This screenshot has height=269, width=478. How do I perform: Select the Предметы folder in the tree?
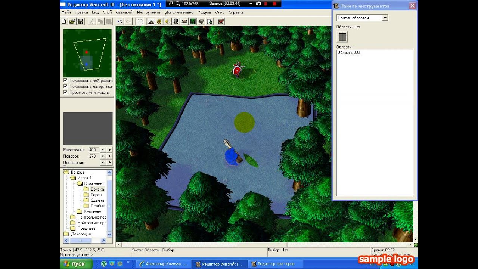point(87,228)
